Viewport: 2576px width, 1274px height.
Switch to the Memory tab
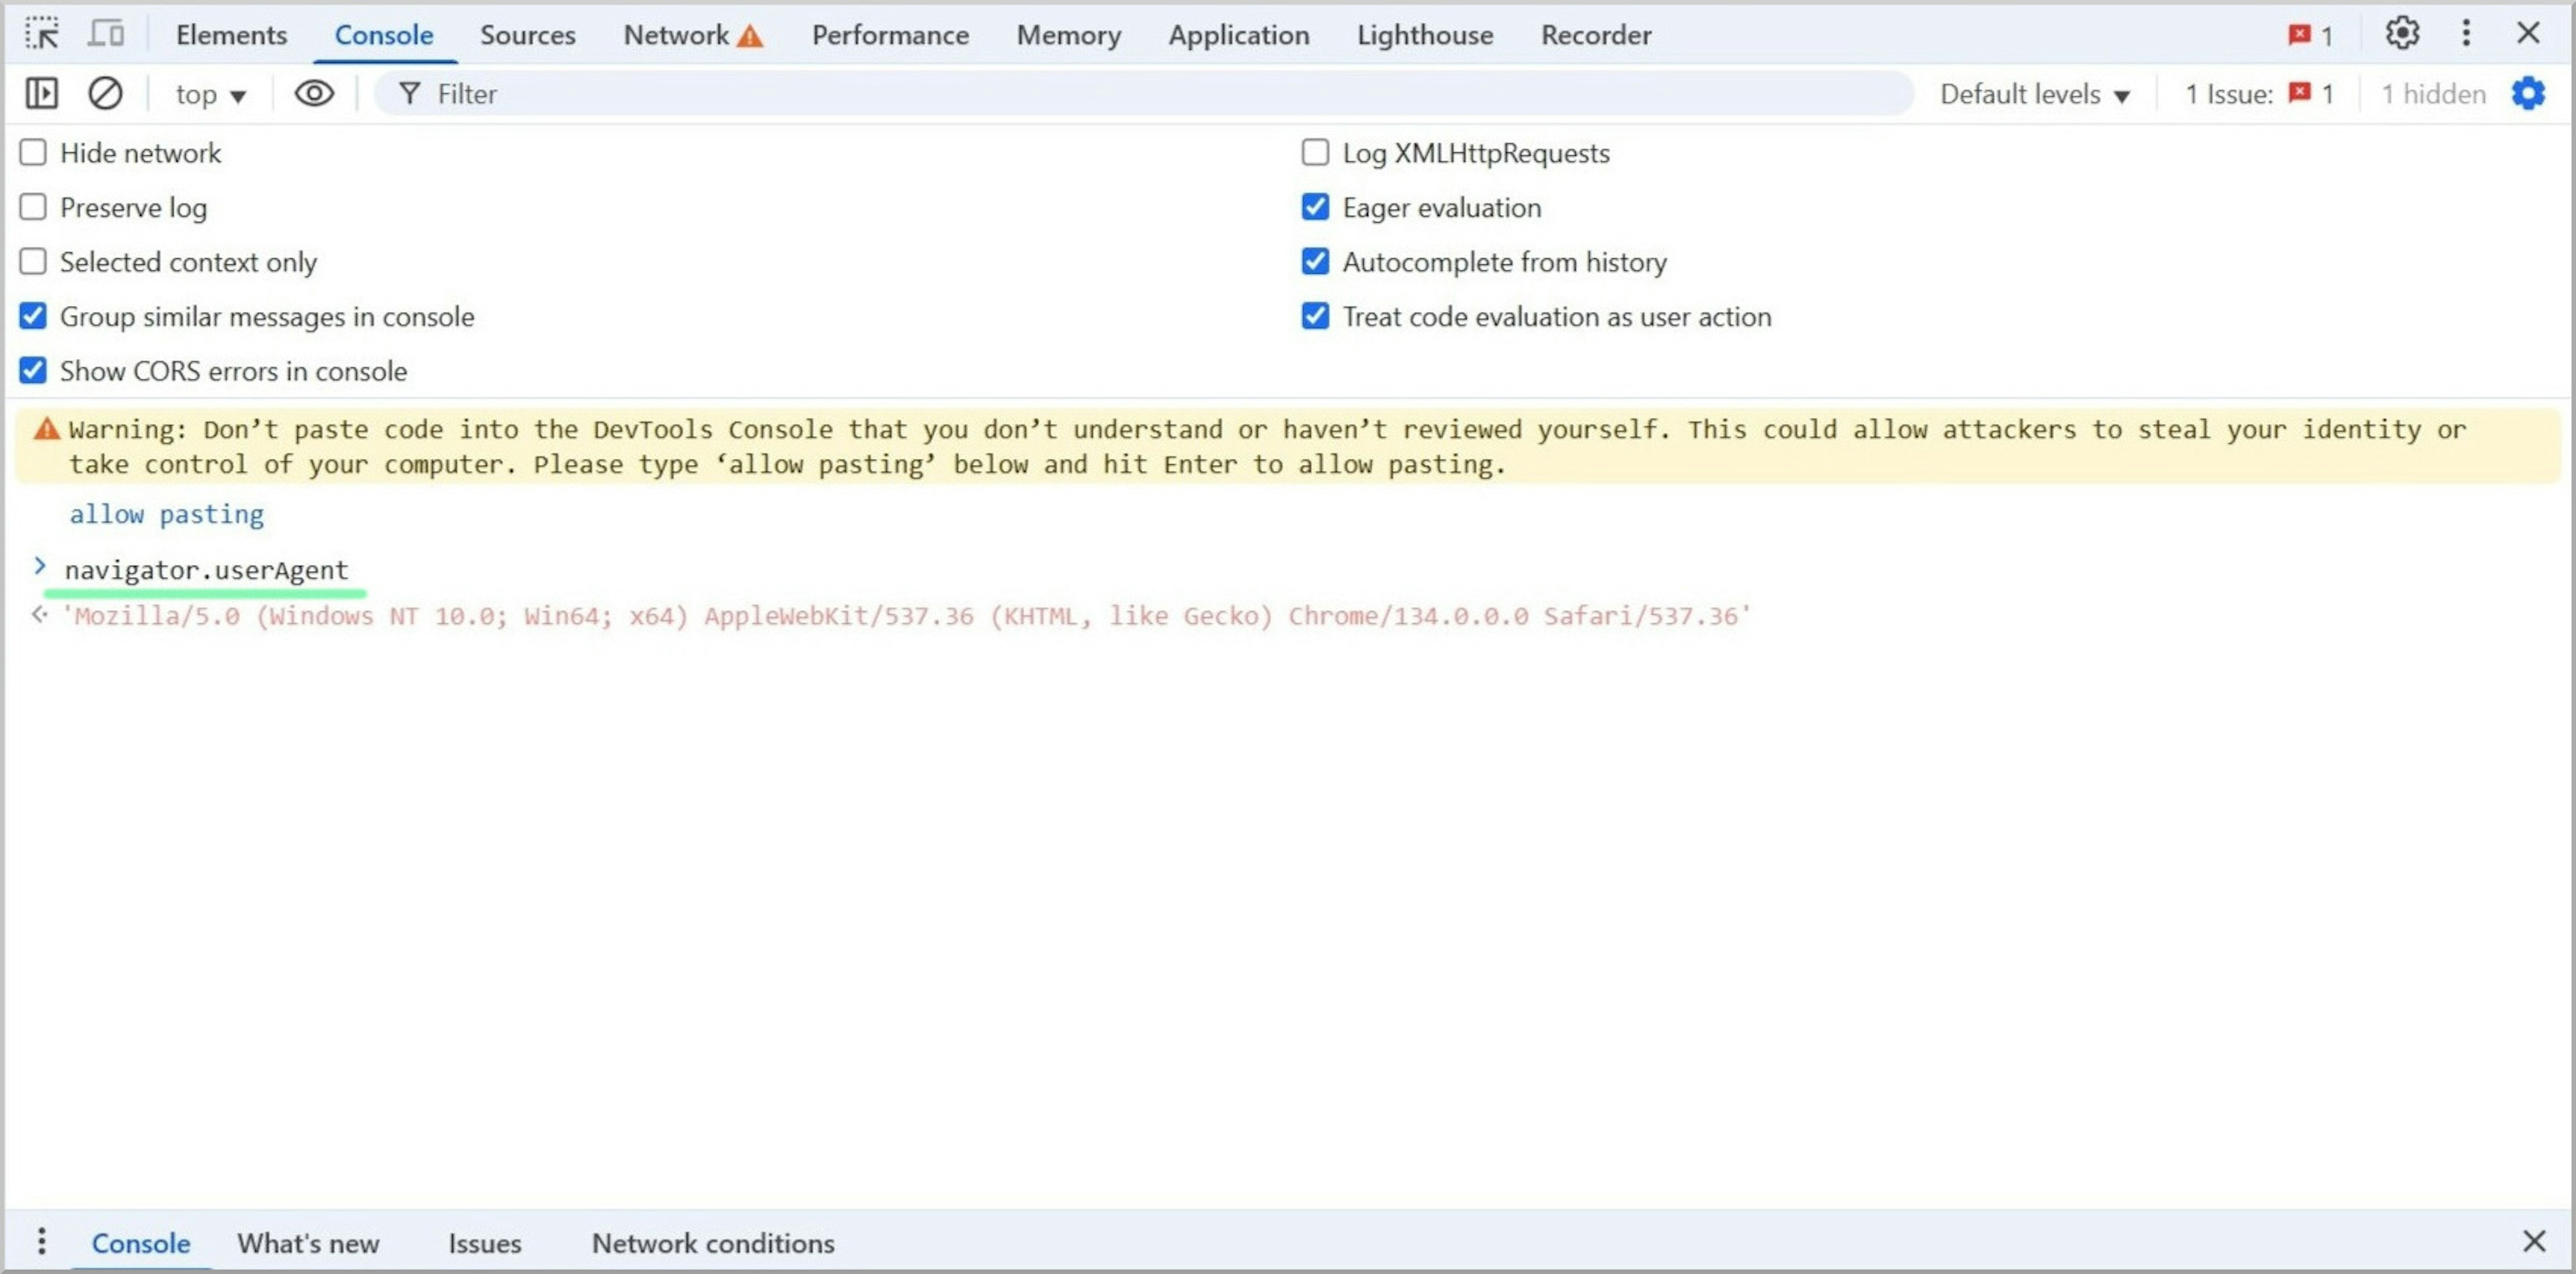tap(1068, 35)
